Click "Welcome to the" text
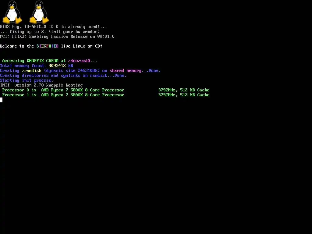The image size is (312, 234). (17, 46)
